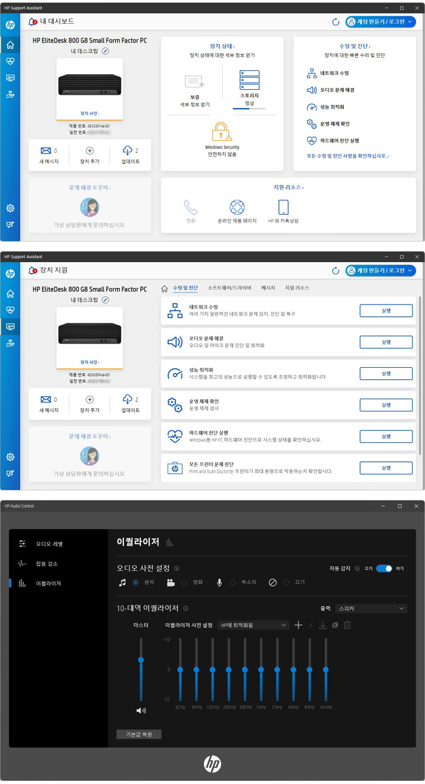
Task: Select 수정 및 진단 tab in 장치 지원 window
Action: (185, 288)
